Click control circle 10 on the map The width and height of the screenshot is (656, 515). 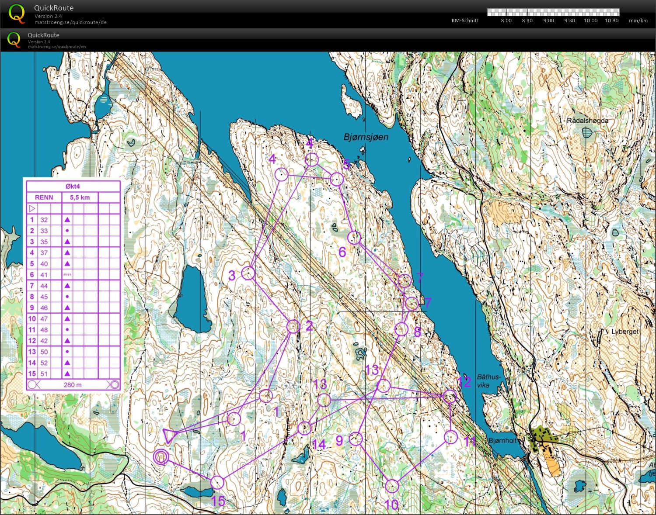click(392, 486)
